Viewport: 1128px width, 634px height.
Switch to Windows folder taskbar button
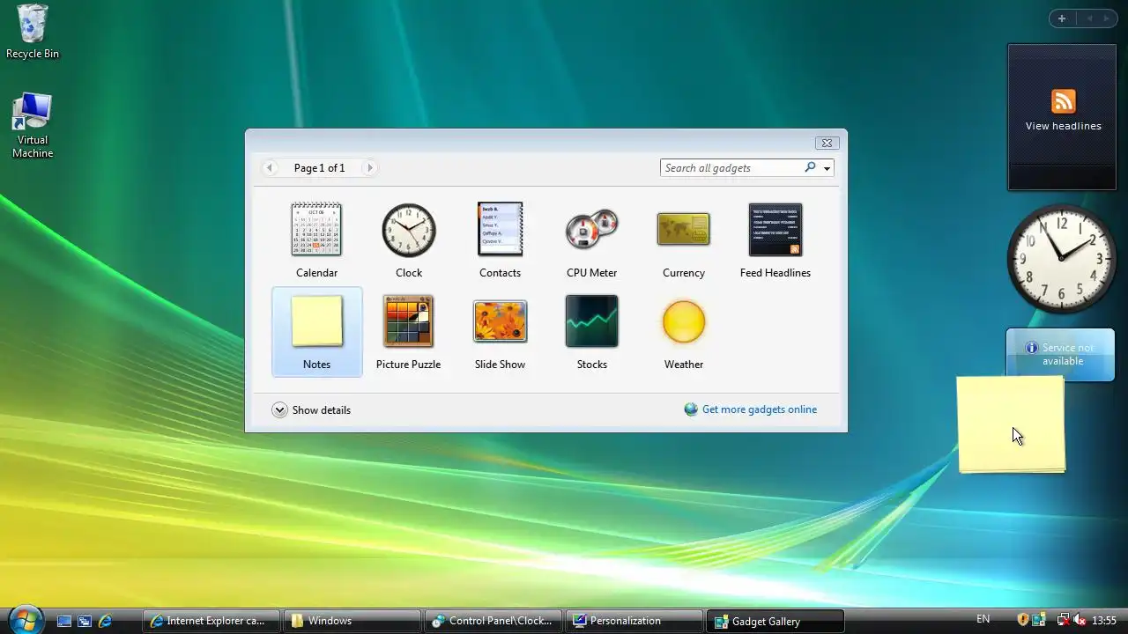[352, 621]
